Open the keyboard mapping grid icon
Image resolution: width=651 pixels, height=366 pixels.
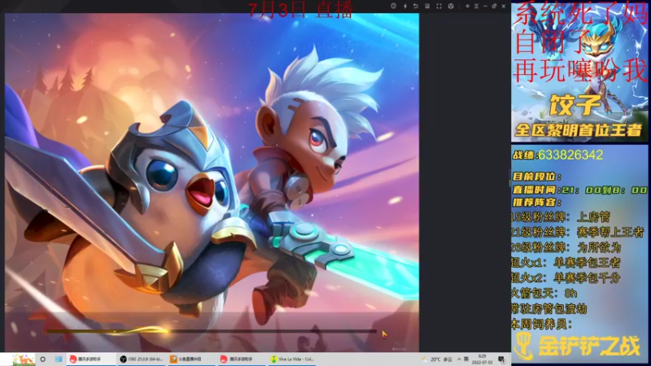[x=427, y=6]
